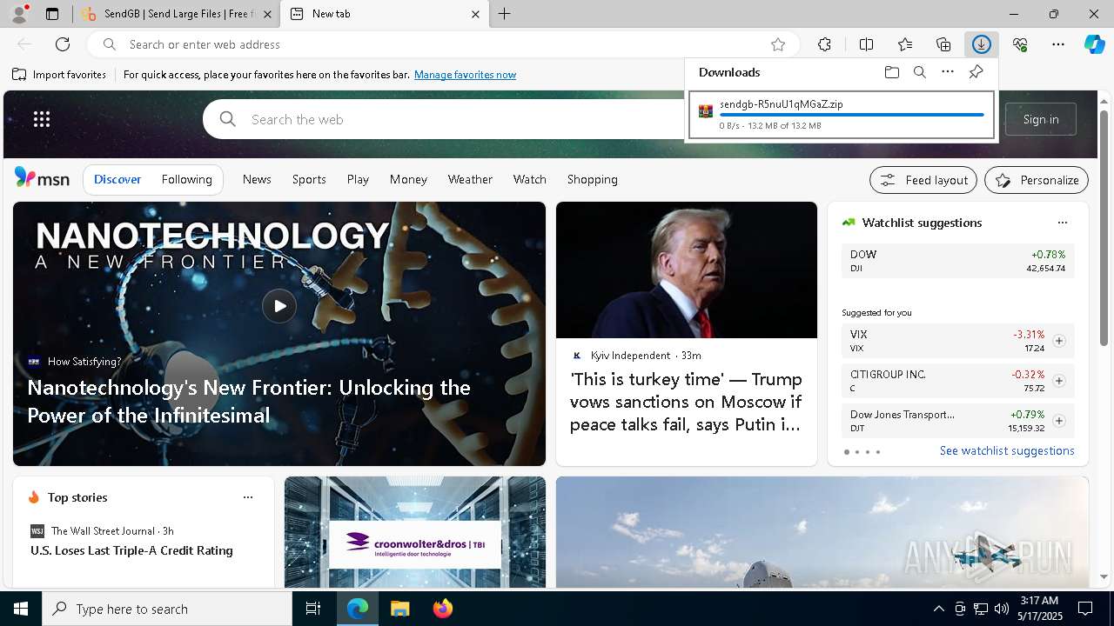Switch to Following feed
The height and width of the screenshot is (626, 1114).
click(187, 179)
